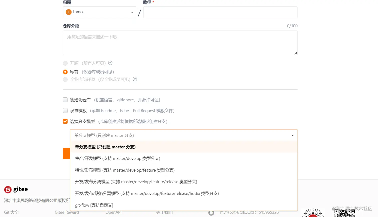Click the 0/100 character counter text
Screen dimensions: 378x217
click(292, 26)
